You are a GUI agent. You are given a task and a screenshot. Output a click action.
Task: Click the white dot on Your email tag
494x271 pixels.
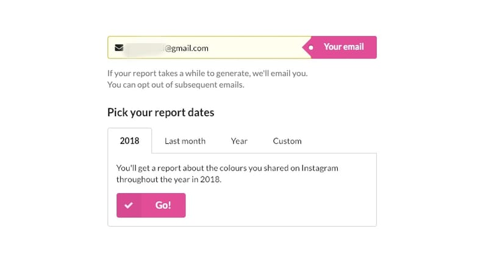311,48
